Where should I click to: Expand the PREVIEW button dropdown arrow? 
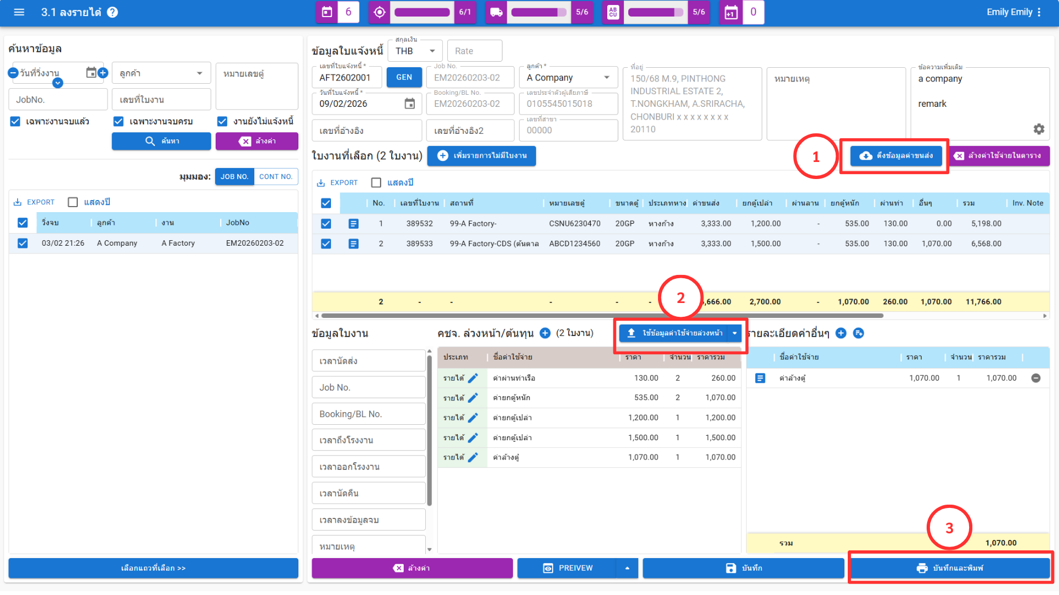pos(627,568)
